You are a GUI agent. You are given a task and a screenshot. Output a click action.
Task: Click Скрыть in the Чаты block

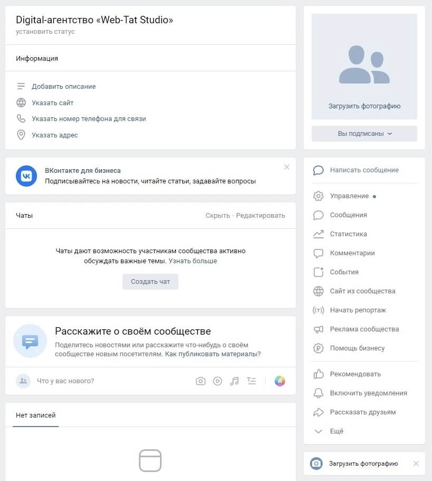coord(218,216)
